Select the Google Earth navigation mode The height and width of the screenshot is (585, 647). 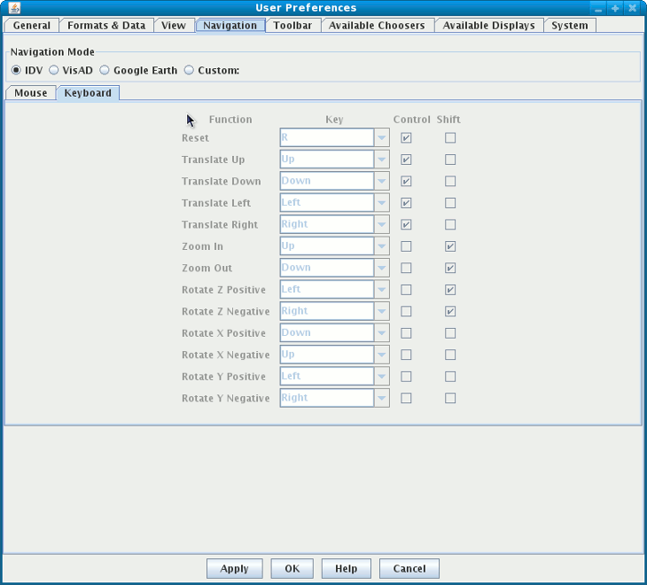click(105, 70)
